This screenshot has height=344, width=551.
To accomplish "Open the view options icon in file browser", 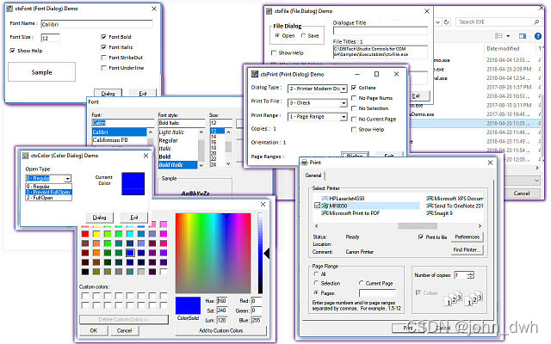I will (x=498, y=36).
